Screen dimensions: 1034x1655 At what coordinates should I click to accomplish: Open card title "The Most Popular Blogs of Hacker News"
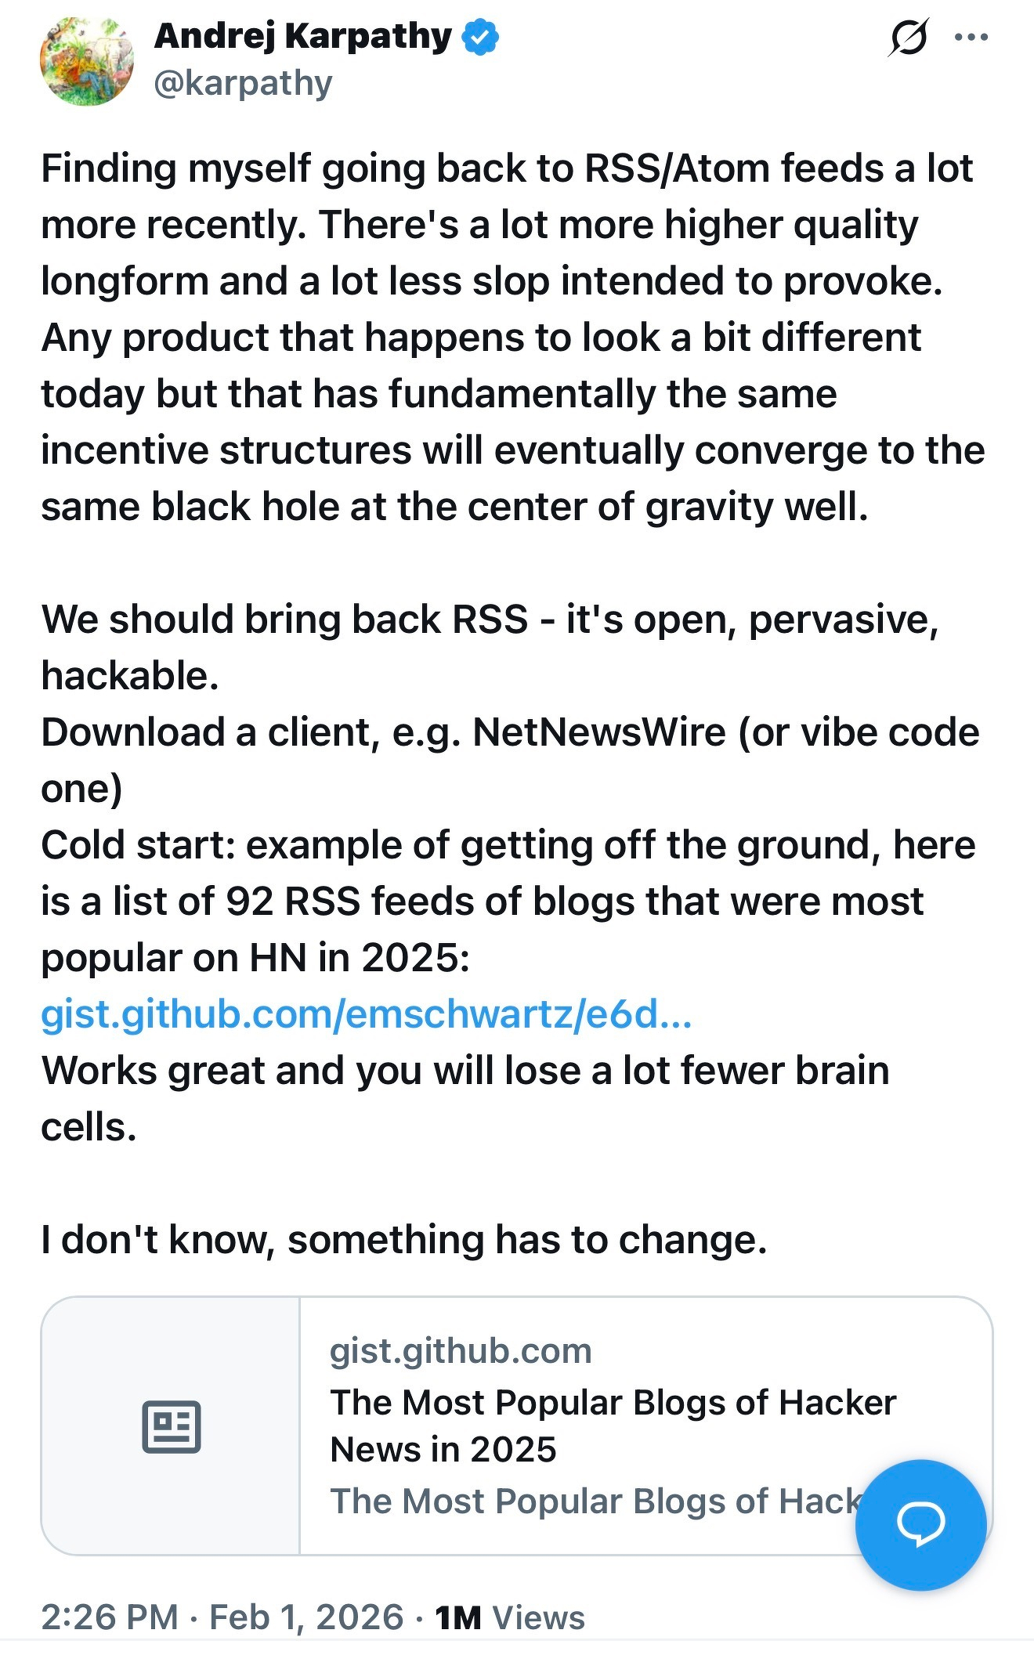(613, 1426)
